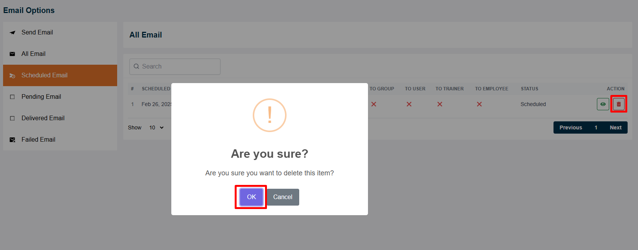This screenshot has width=638, height=250.
Task: Cancel the delete confirmation dialog
Action: coord(283,197)
